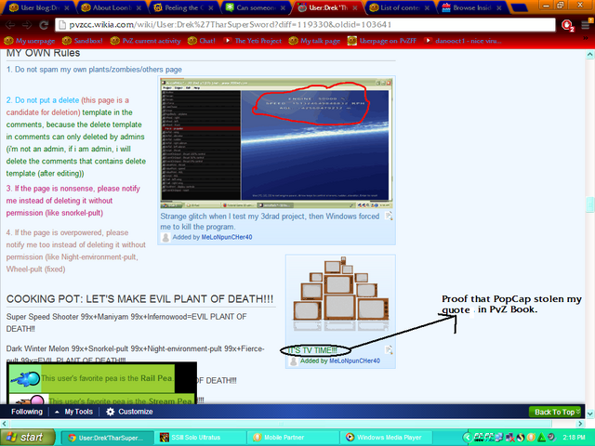Close the 'Can someone' tab
This screenshot has height=446, width=595.
[x=283, y=7]
